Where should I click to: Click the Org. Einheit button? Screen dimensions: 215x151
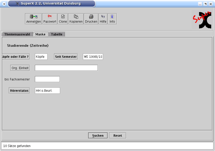click(x=20, y=68)
